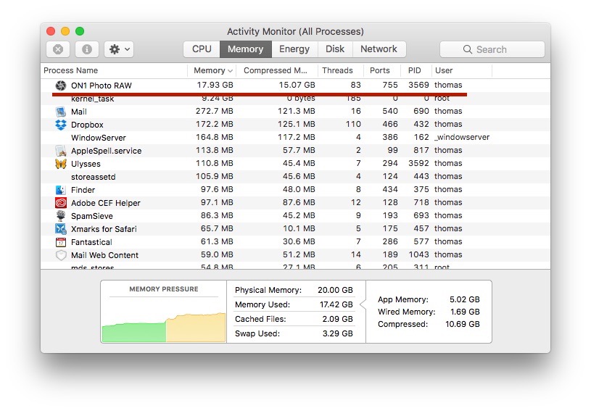Click PID 3569 cell
Image resolution: width=591 pixels, height=411 pixels.
pos(418,85)
